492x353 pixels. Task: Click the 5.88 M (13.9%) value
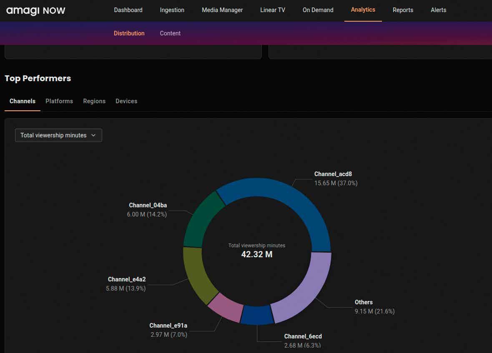click(x=126, y=288)
